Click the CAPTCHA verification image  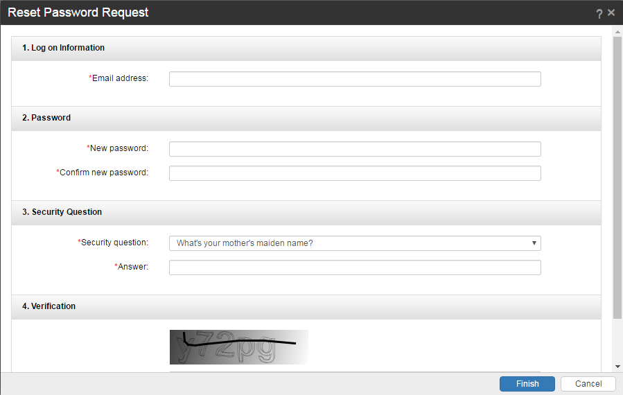tap(238, 347)
